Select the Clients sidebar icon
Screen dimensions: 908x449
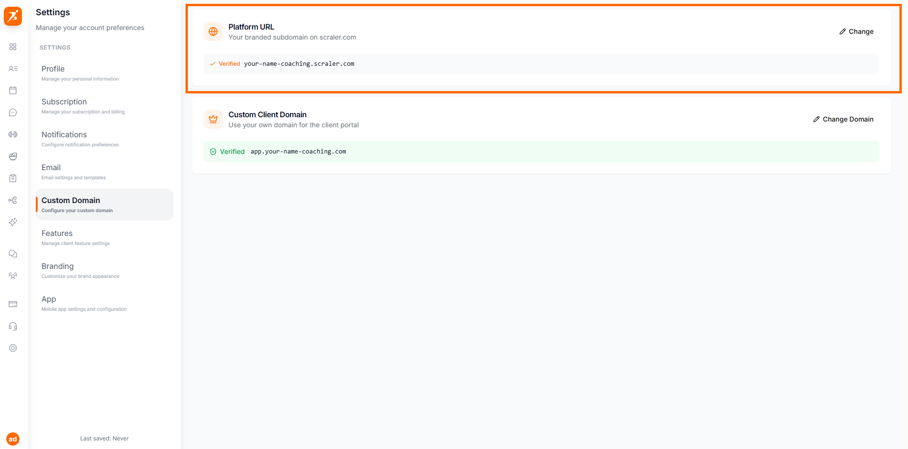coord(13,69)
